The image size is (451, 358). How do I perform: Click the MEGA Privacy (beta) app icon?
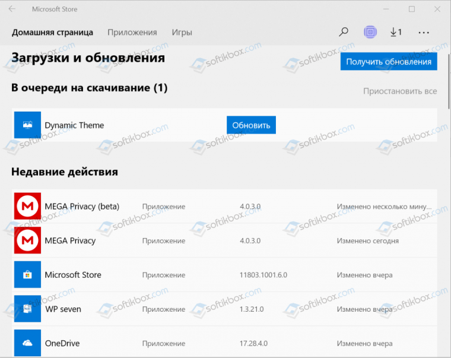(28, 206)
